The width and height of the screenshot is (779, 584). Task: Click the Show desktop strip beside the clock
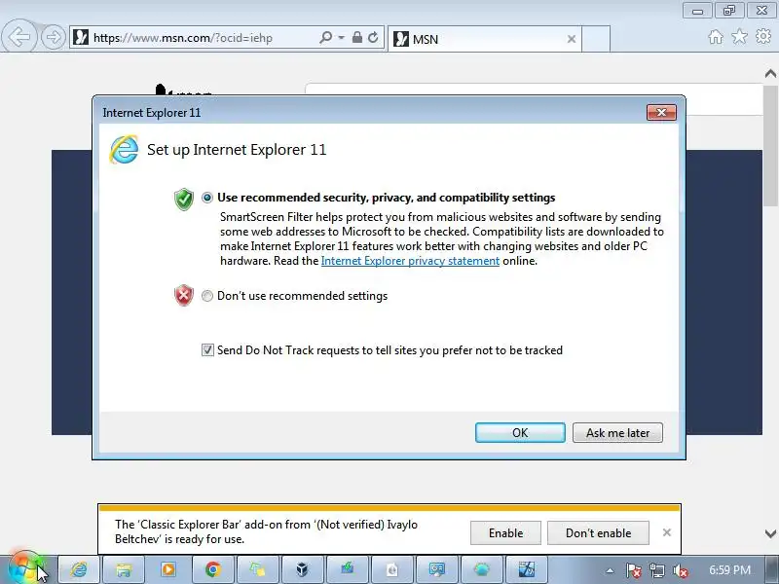(773, 569)
